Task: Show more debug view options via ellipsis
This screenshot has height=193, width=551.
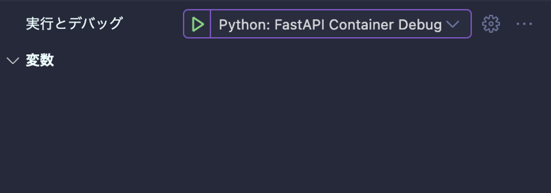Action: pyautogui.click(x=524, y=24)
